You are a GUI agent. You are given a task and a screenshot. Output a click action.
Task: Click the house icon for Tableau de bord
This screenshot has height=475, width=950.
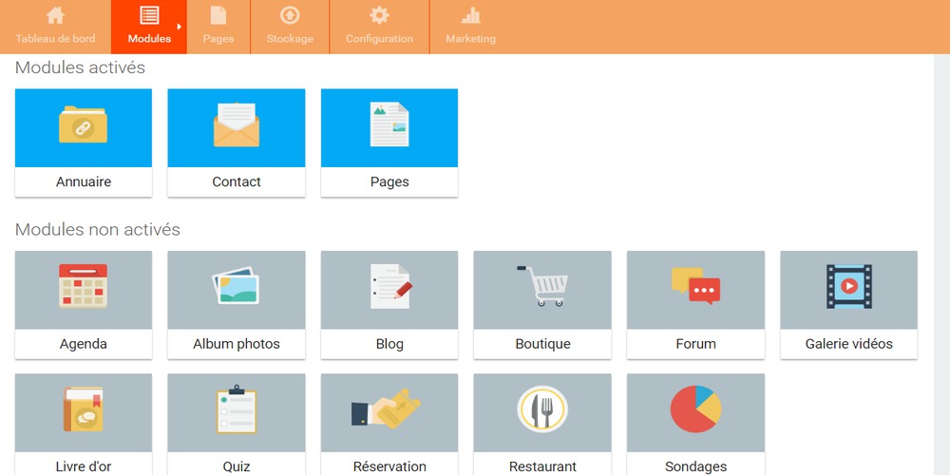pos(55,16)
